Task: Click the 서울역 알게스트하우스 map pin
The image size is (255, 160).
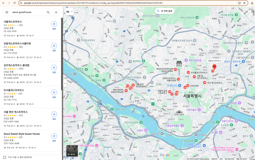Action: (x=170, y=92)
